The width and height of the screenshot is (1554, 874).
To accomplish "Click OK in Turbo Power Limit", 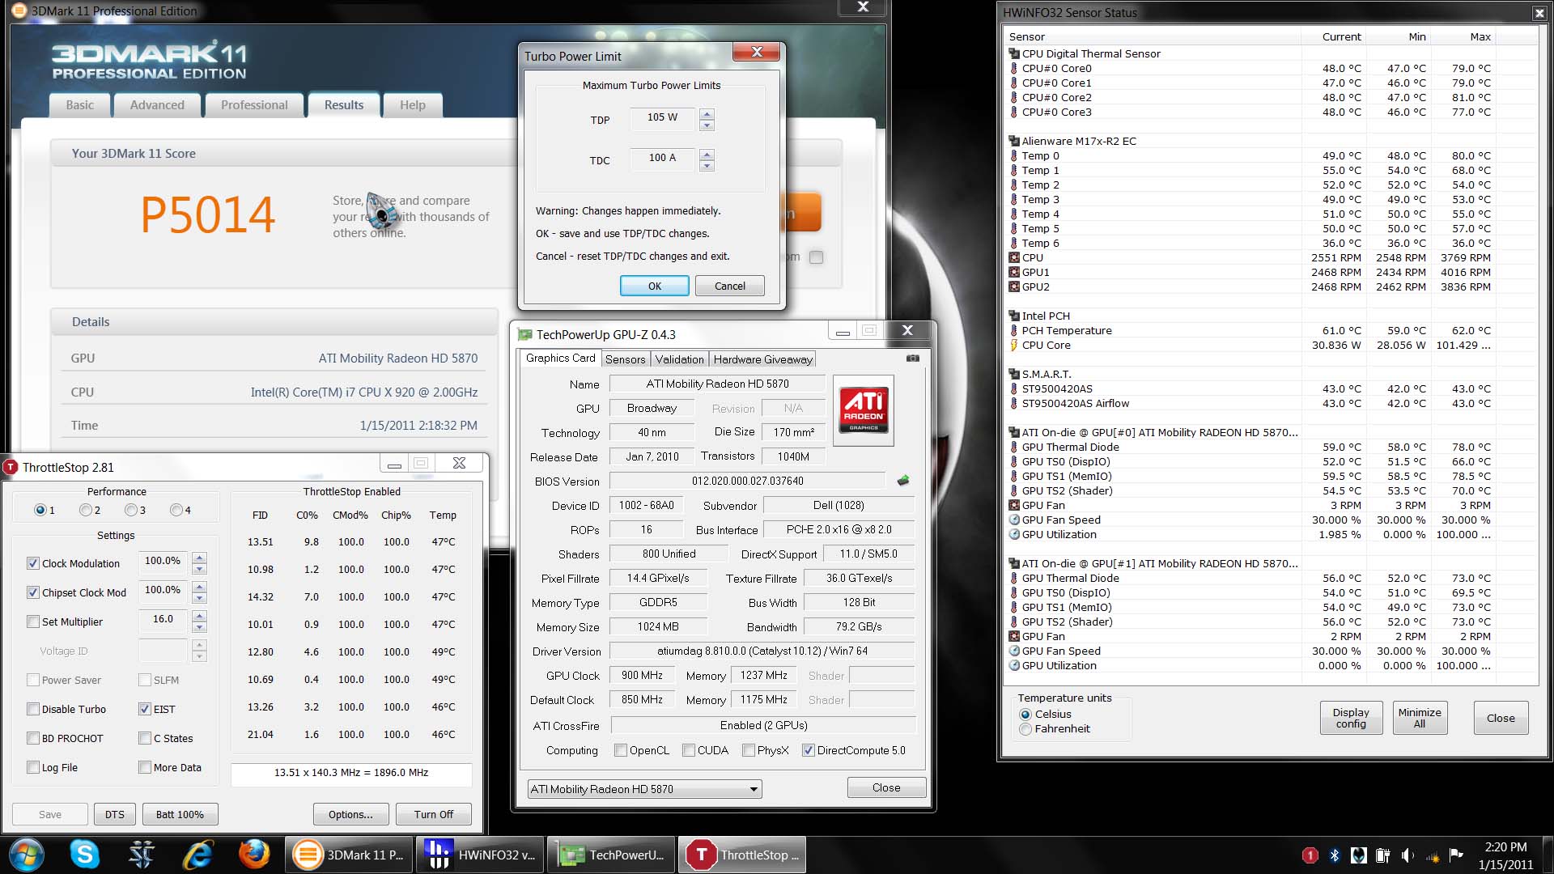I will (x=654, y=286).
